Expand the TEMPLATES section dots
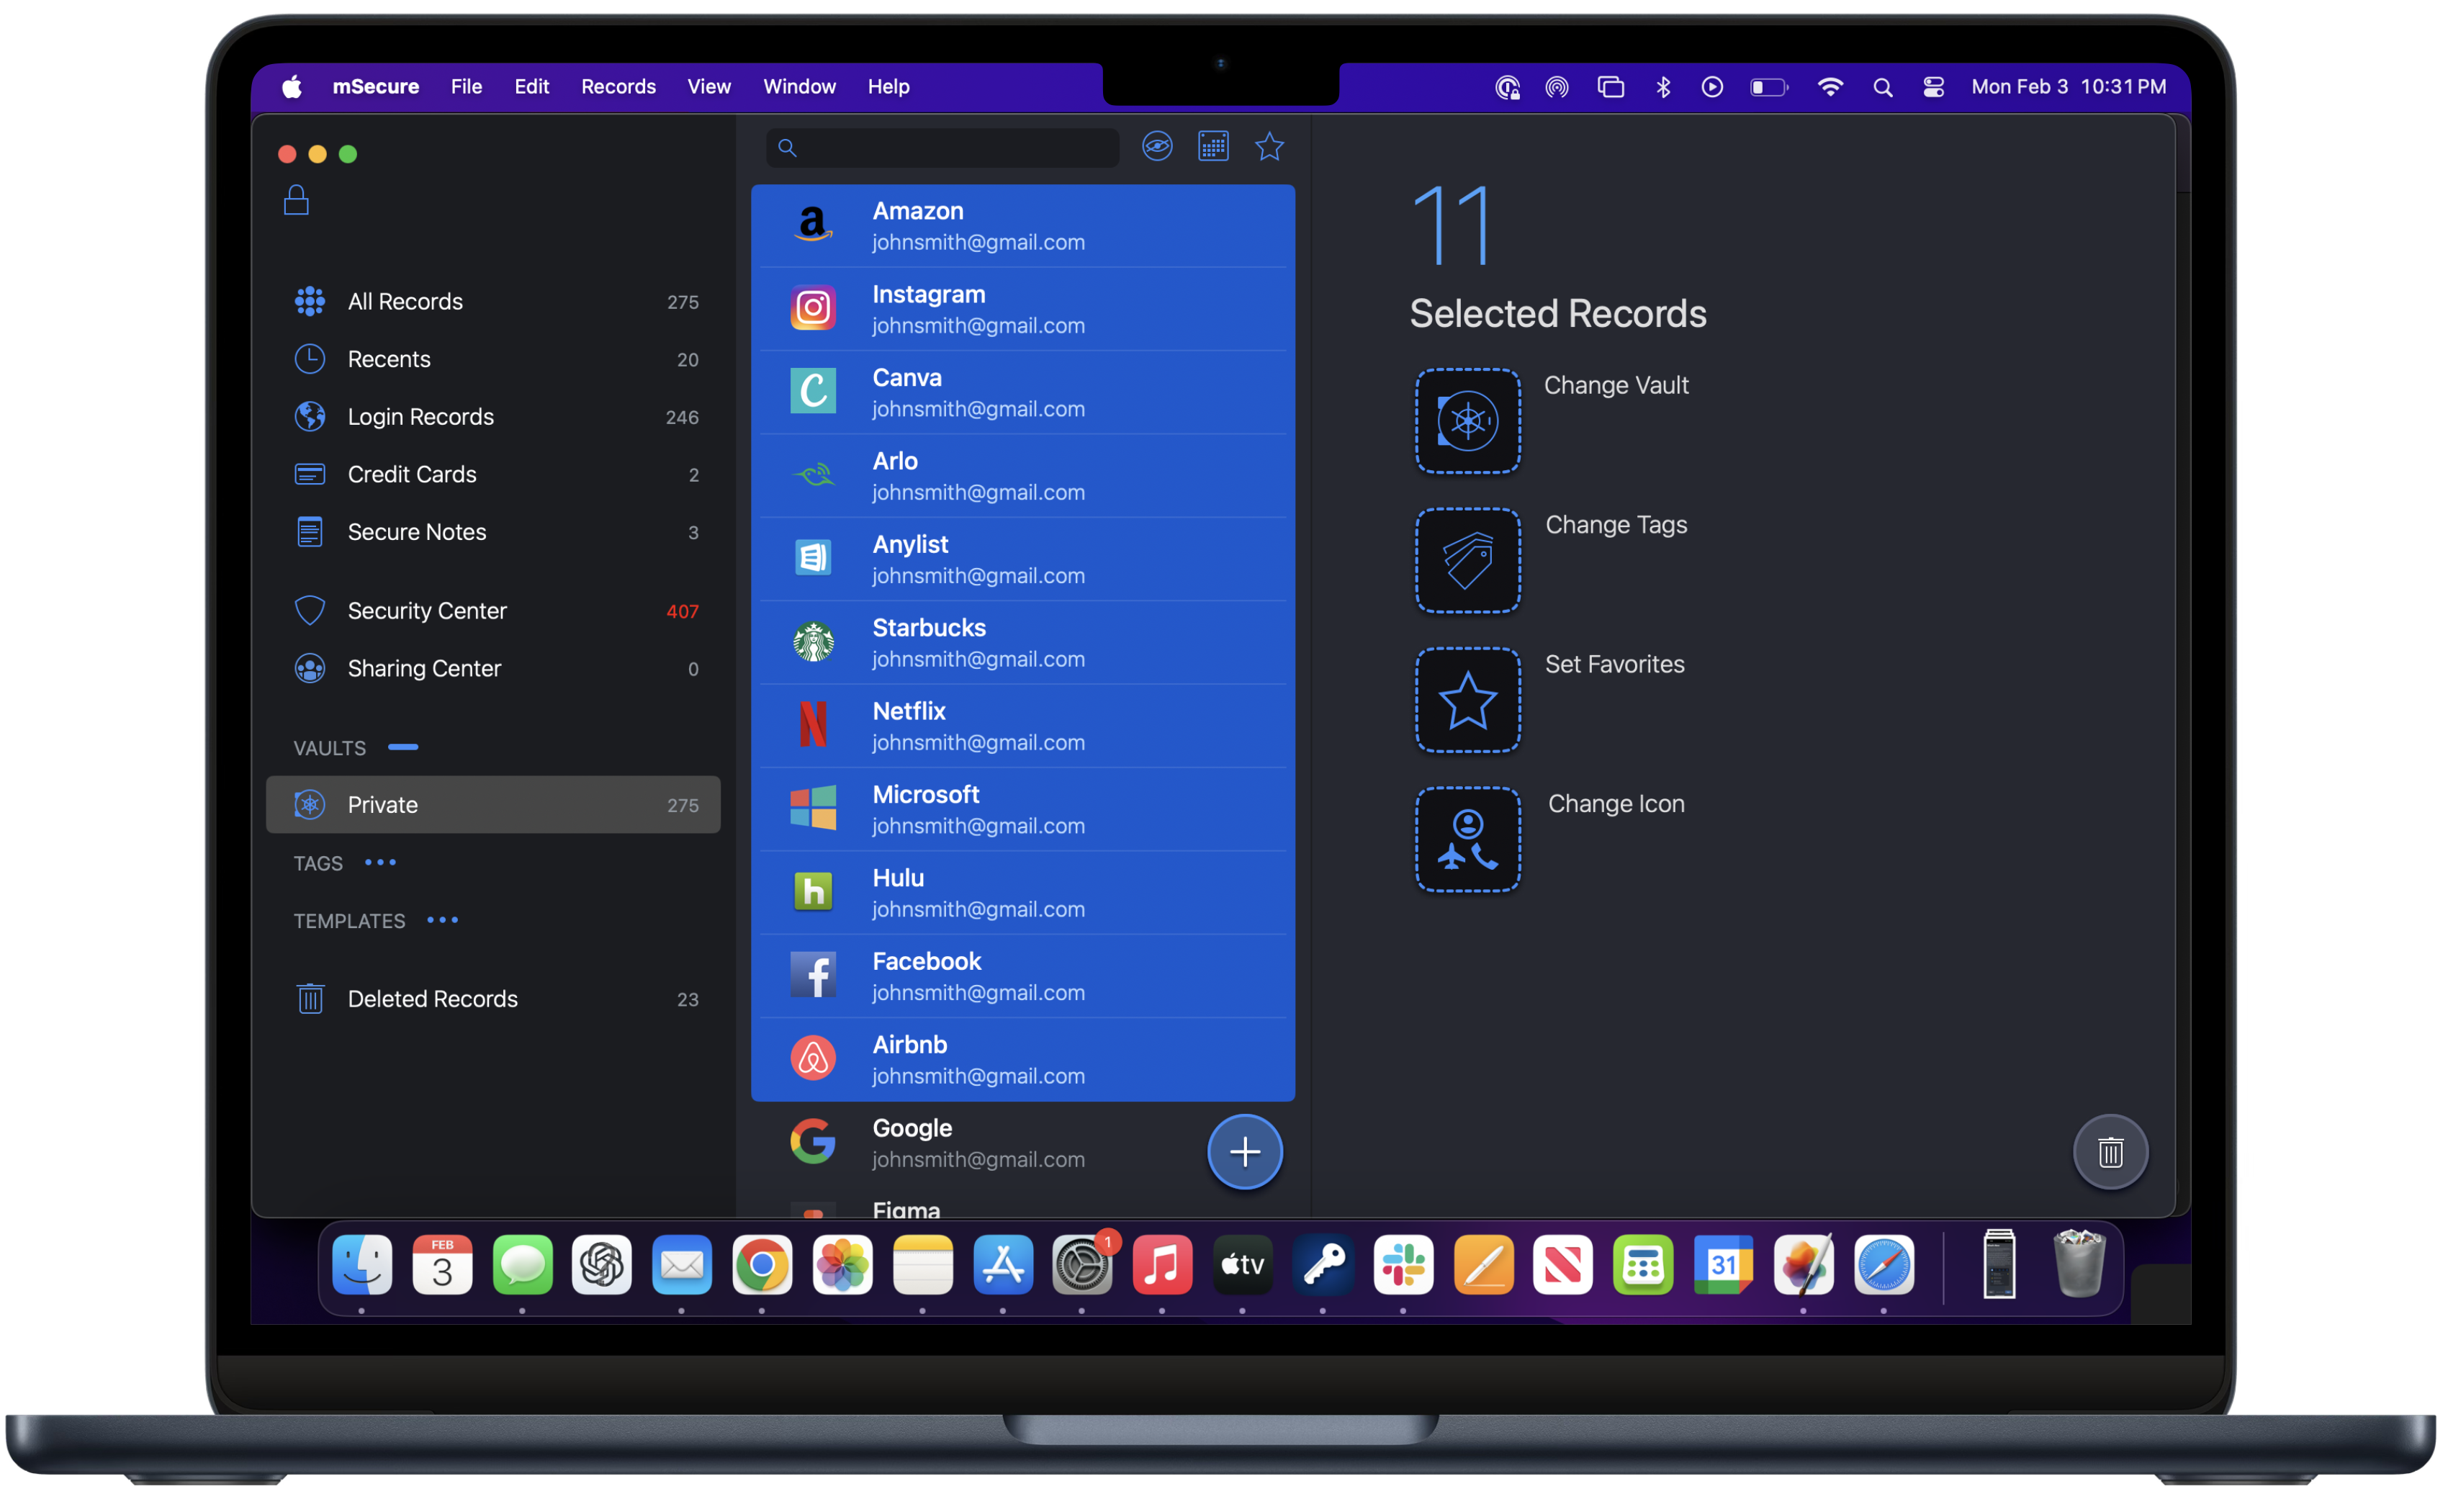2448x1512 pixels. coord(442,920)
